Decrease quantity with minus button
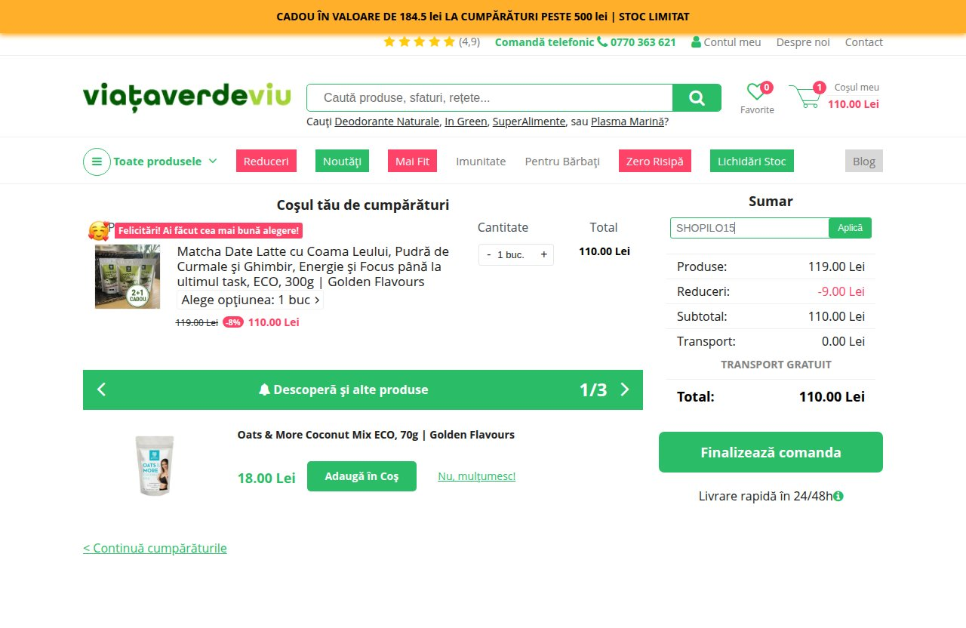Image resolution: width=966 pixels, height=628 pixels. tap(489, 254)
